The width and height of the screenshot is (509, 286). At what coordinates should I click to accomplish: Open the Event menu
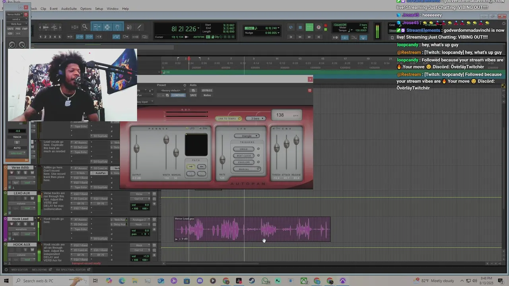[x=53, y=9]
